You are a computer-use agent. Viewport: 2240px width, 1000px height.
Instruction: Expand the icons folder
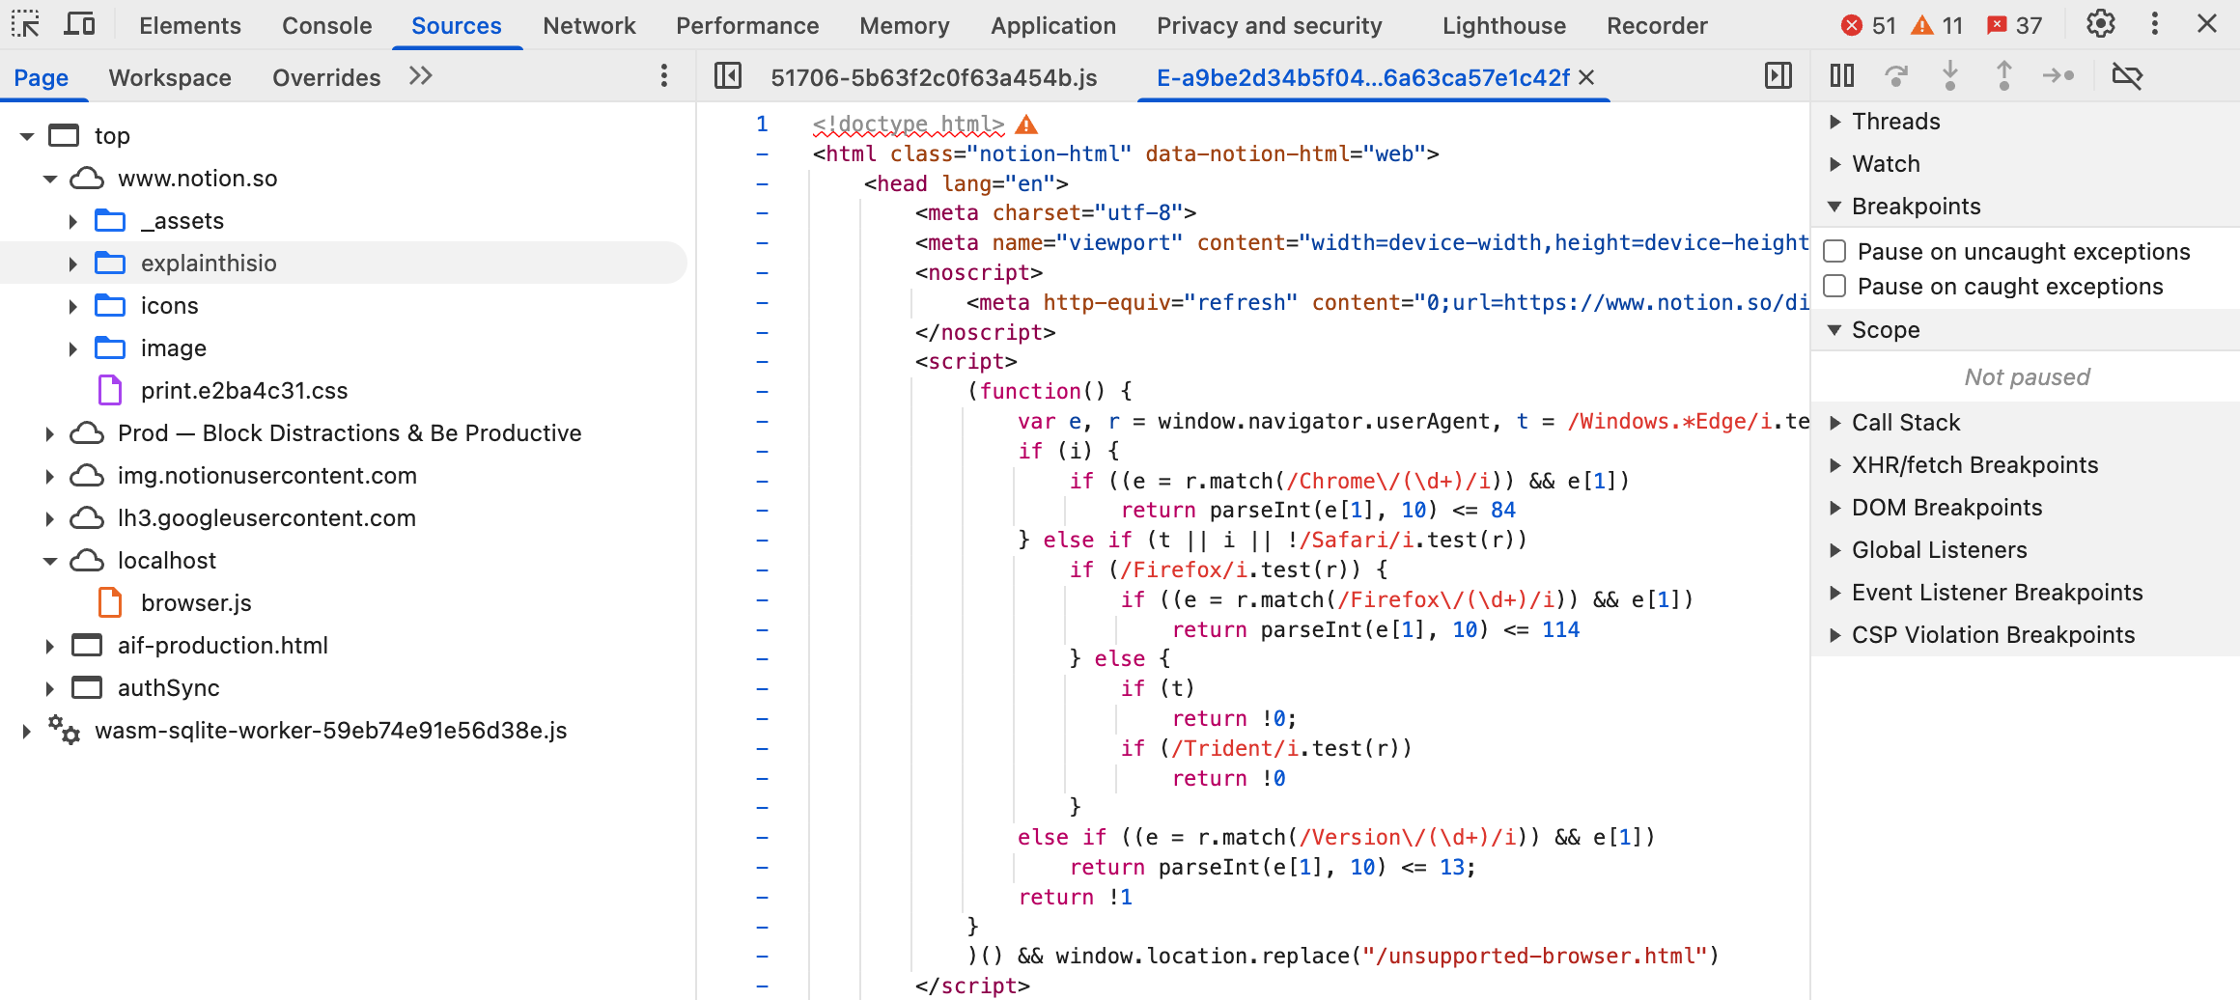(73, 306)
